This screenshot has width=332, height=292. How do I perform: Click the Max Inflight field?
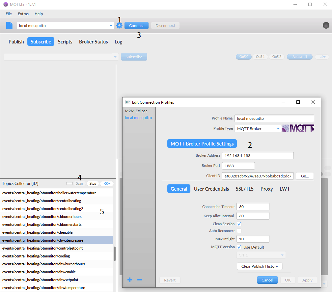point(253,239)
